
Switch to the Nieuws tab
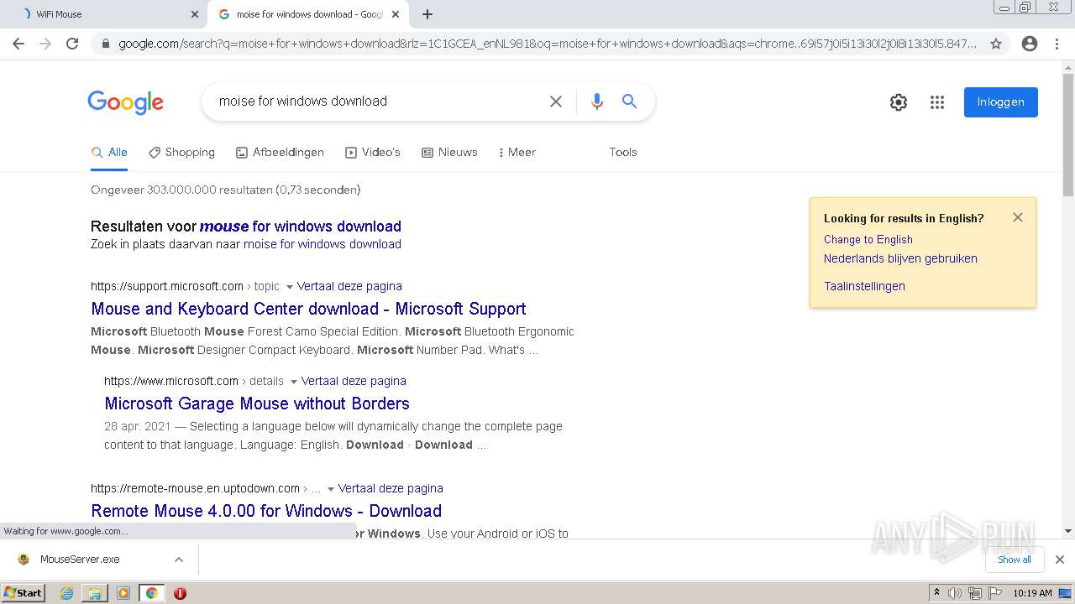(x=449, y=153)
